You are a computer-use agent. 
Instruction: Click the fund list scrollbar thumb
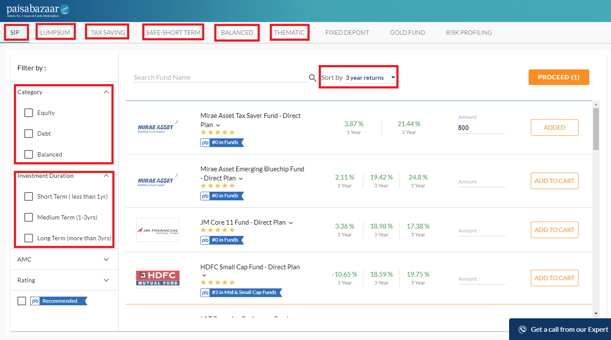coord(596,129)
